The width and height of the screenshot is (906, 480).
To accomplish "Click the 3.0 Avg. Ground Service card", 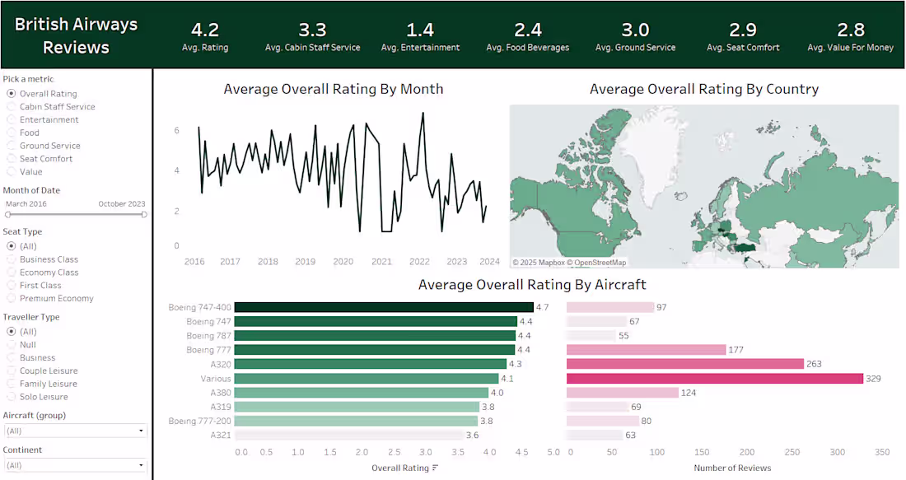I will 636,36.
